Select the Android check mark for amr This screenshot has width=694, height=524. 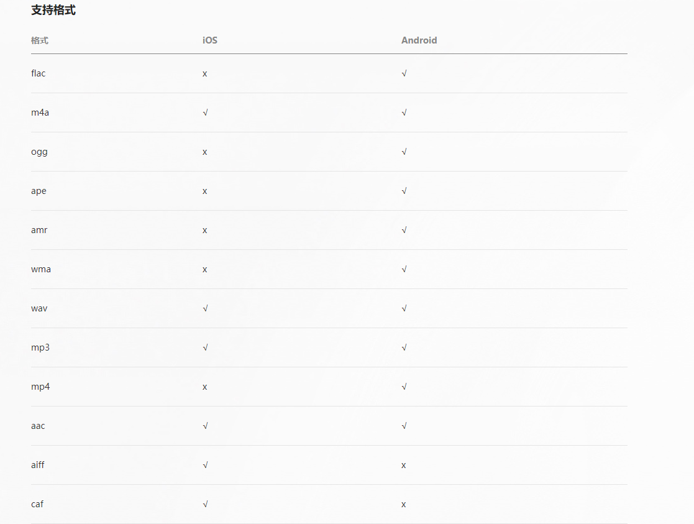point(404,230)
